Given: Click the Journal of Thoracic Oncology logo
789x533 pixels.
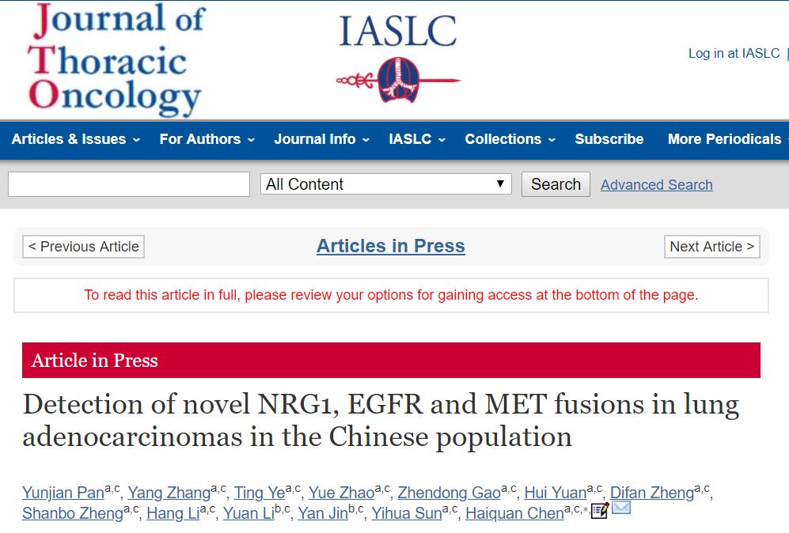Looking at the screenshot, I should tap(117, 59).
